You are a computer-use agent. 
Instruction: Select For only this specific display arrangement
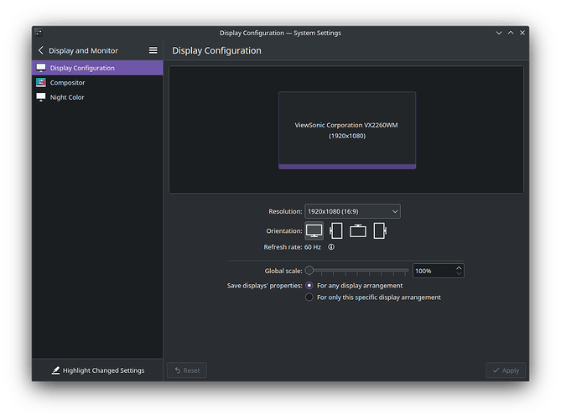pyautogui.click(x=373, y=297)
